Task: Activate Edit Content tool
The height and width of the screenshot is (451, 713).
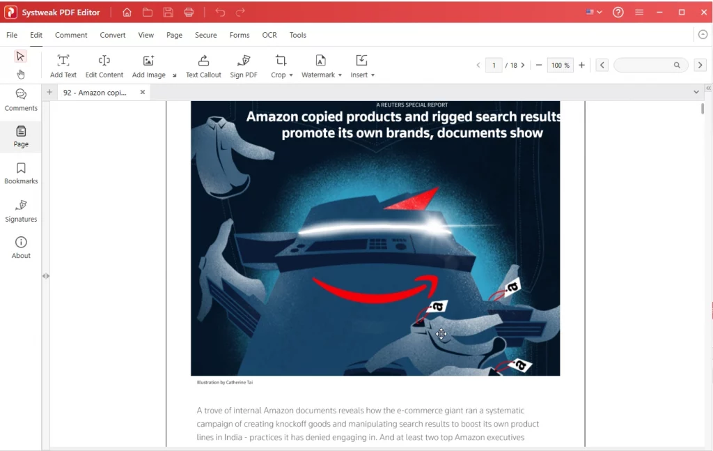Action: (104, 66)
